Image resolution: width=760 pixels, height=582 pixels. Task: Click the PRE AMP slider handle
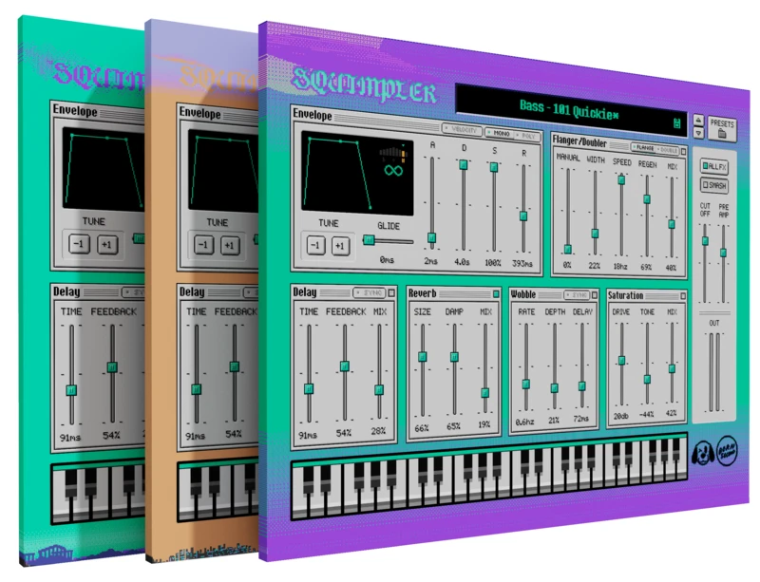pos(723,253)
